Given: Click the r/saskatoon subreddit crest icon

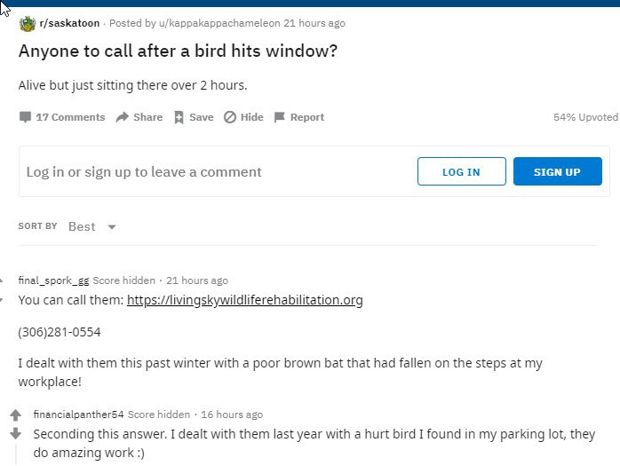Looking at the screenshot, I should pyautogui.click(x=28, y=24).
